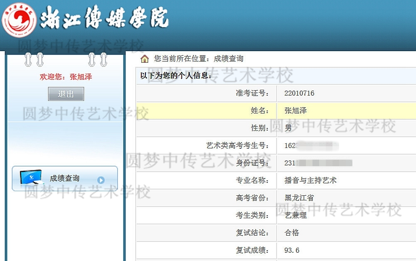Click the computer monitor icon beside 成绩查询
416x261 pixels.
point(32,177)
